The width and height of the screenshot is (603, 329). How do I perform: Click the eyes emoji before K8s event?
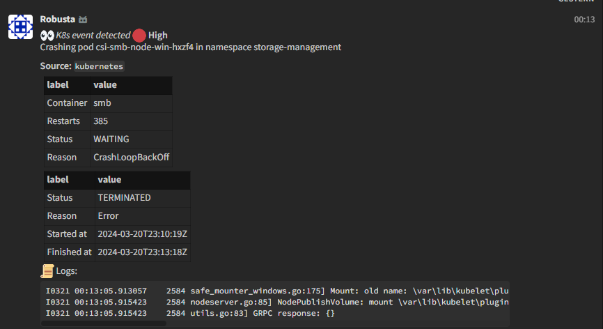47,36
